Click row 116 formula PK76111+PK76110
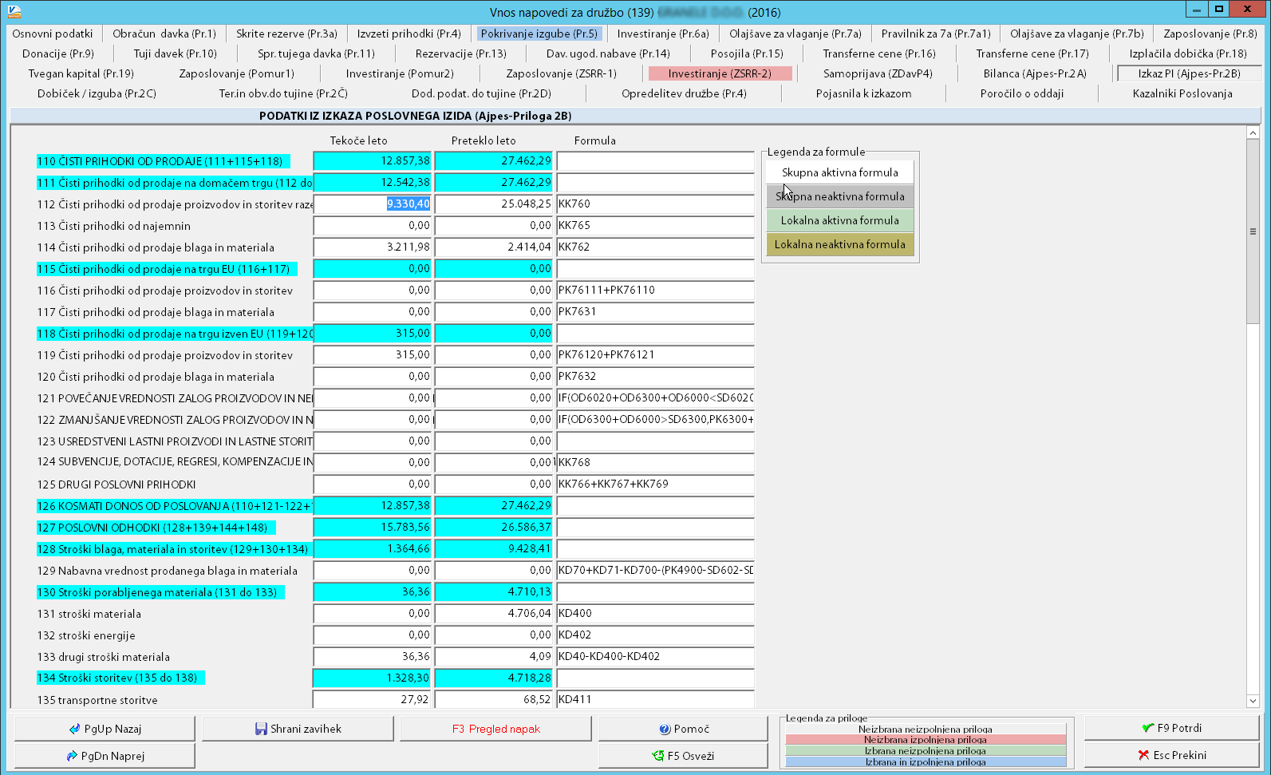 coord(655,291)
